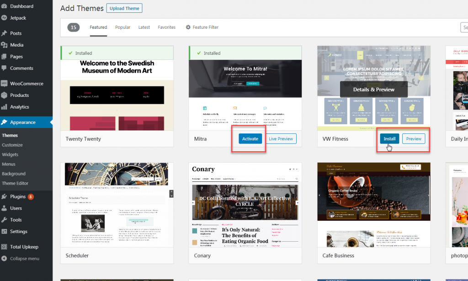Image resolution: width=468 pixels, height=281 pixels.
Task: Click the Scheduler theme name
Action: tap(77, 255)
